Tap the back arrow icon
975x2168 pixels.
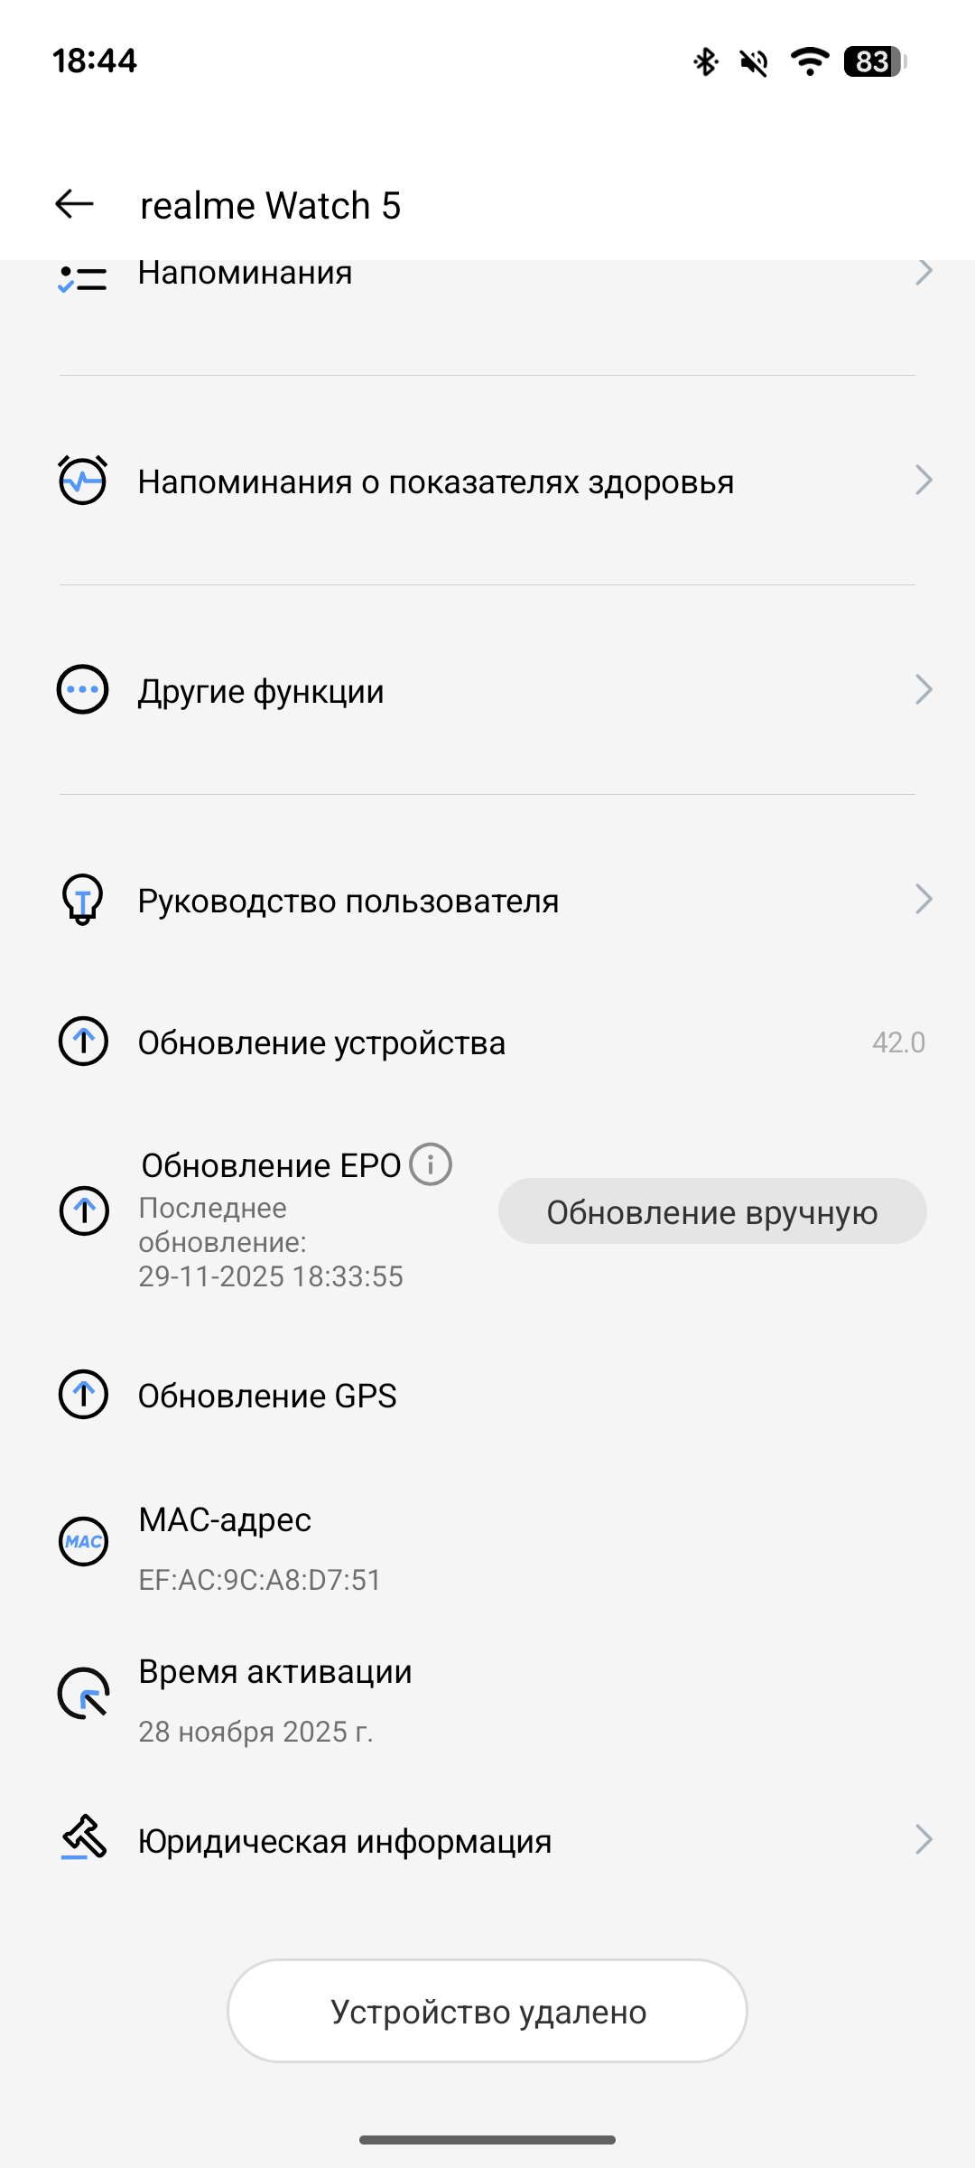[75, 204]
